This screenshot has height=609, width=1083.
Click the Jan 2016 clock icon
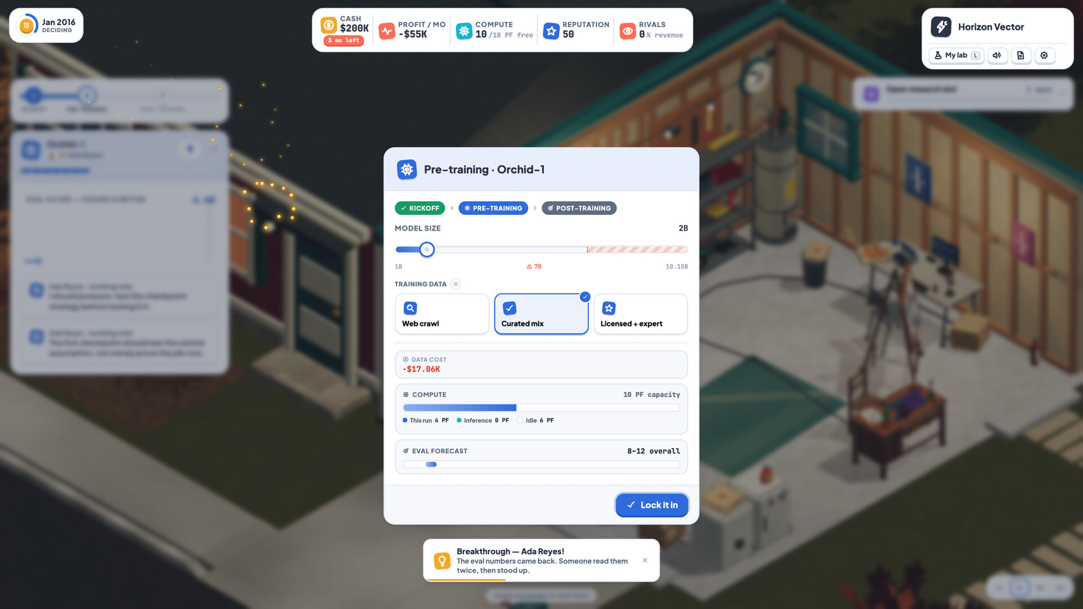click(27, 25)
